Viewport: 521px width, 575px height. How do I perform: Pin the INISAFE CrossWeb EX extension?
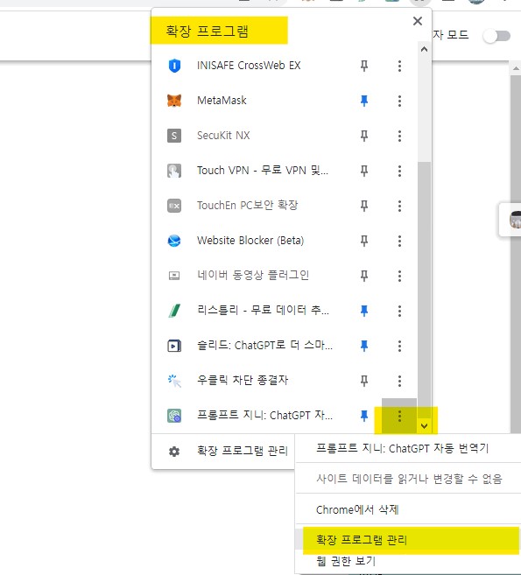click(x=364, y=66)
